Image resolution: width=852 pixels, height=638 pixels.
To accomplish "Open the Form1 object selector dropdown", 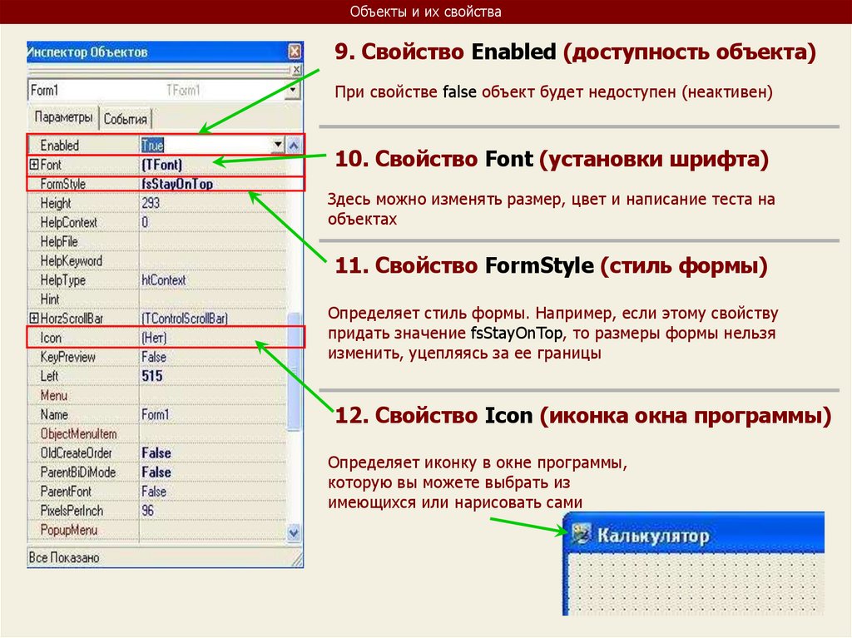I will pos(293,90).
